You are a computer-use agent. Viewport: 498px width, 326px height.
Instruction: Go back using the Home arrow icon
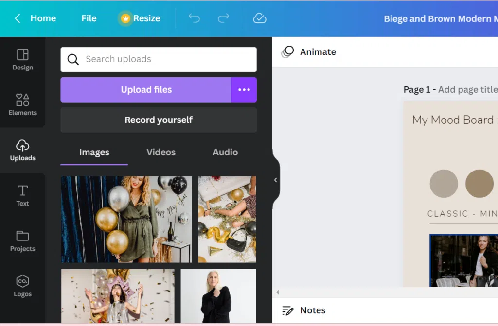[18, 18]
